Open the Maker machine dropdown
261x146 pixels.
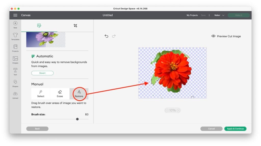point(219,15)
